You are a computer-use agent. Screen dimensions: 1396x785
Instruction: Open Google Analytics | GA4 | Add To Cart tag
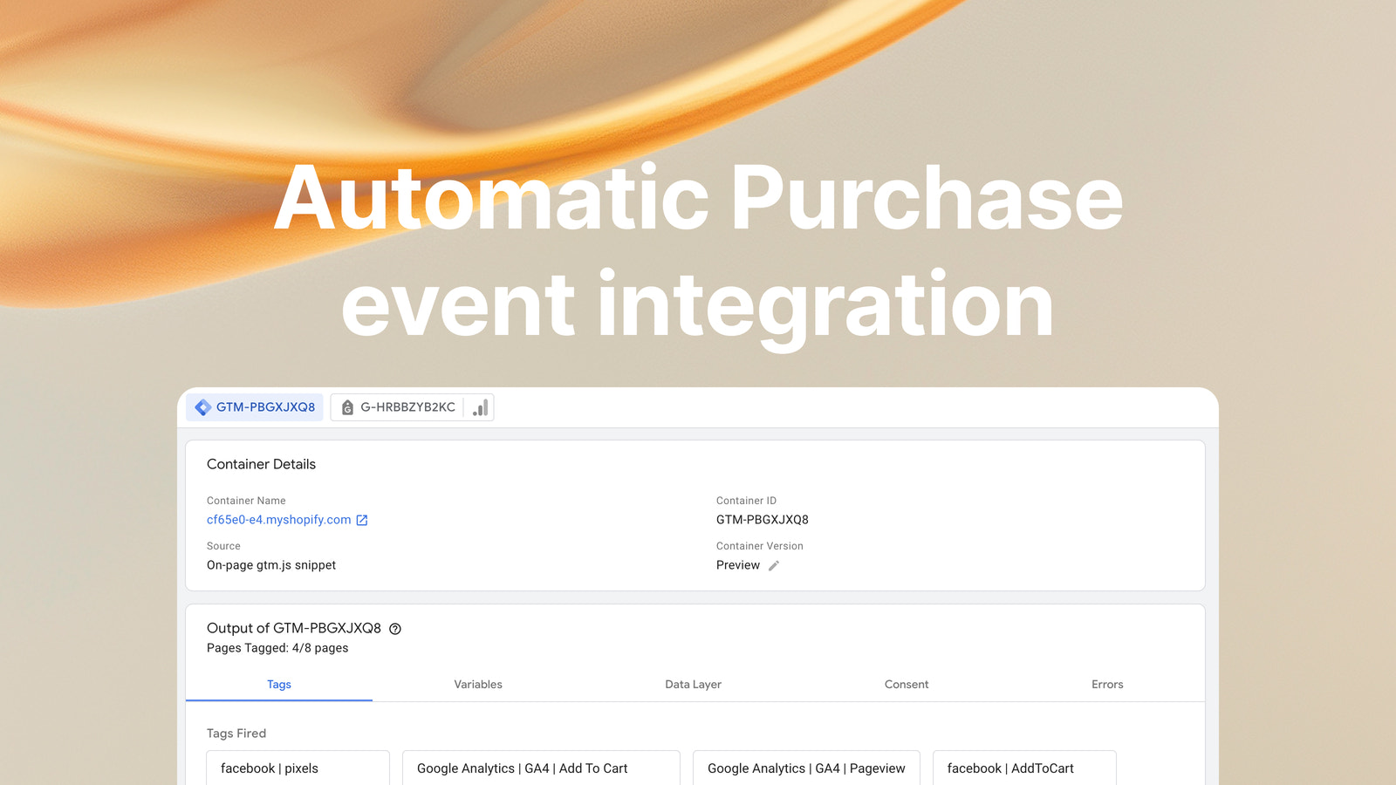[541, 768]
